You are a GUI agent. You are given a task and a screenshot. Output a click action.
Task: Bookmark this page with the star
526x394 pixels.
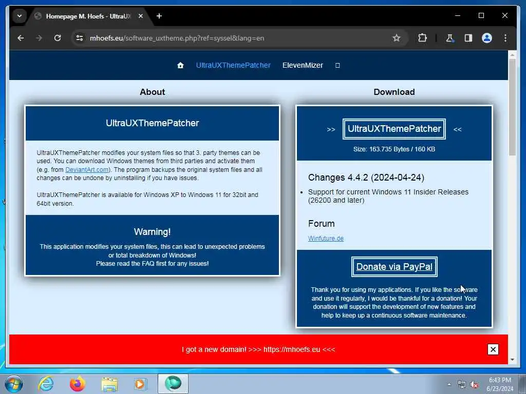click(x=397, y=38)
